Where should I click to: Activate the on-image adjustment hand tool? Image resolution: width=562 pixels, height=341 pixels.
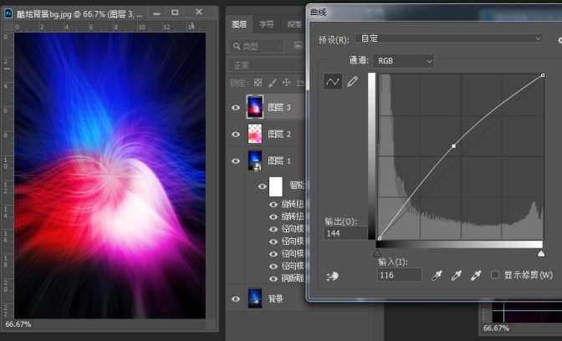332,276
